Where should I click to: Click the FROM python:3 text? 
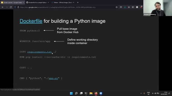(30, 31)
